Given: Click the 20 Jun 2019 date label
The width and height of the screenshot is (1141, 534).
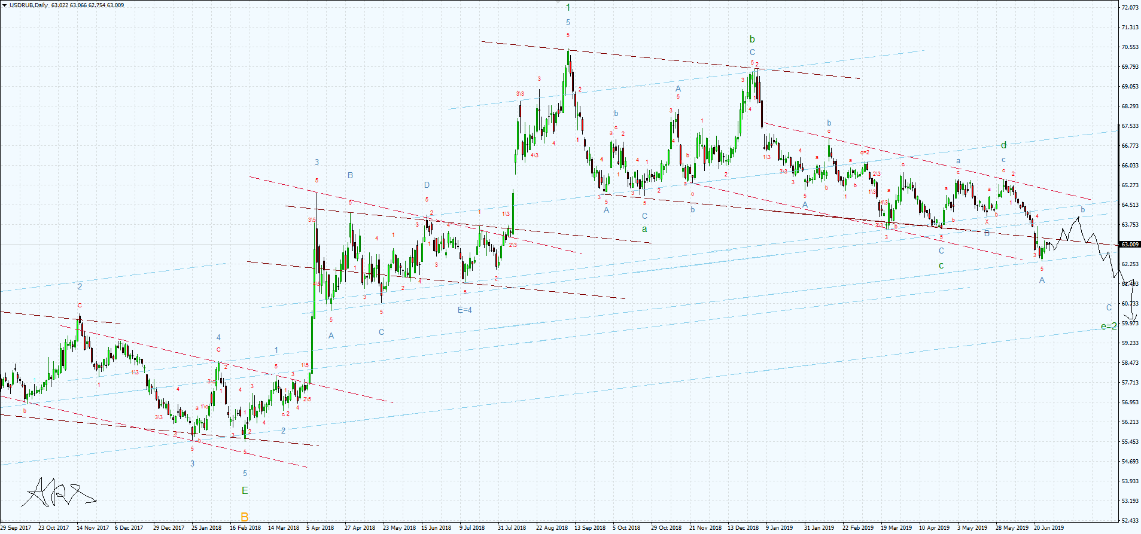Looking at the screenshot, I should pos(1049,528).
